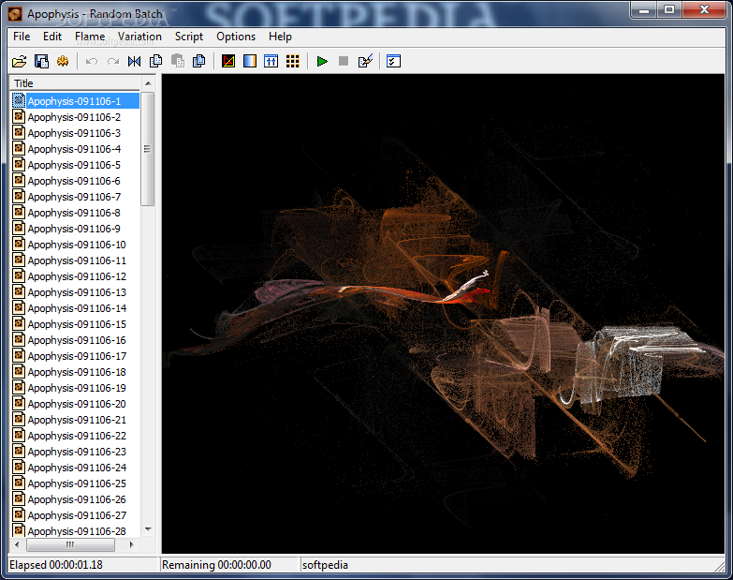Click the Render flame gear icon

63,61
